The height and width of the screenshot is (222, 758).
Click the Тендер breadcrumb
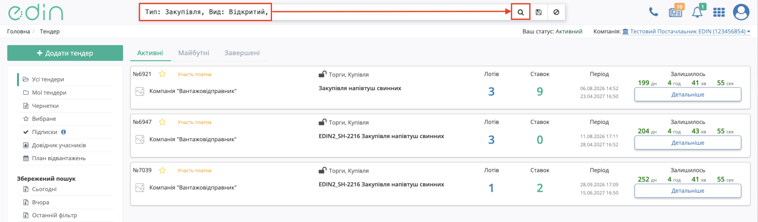tap(50, 32)
